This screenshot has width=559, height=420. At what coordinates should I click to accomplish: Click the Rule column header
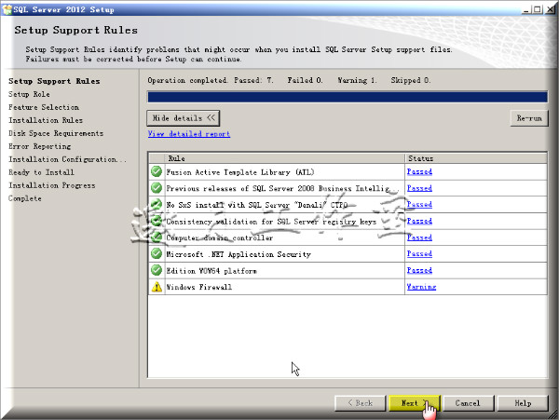point(284,158)
